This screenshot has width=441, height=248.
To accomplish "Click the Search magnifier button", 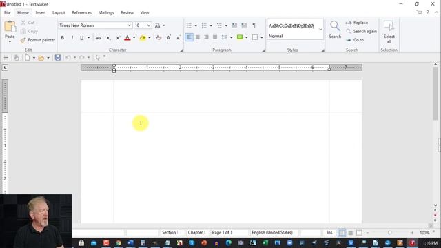I will tap(335, 29).
